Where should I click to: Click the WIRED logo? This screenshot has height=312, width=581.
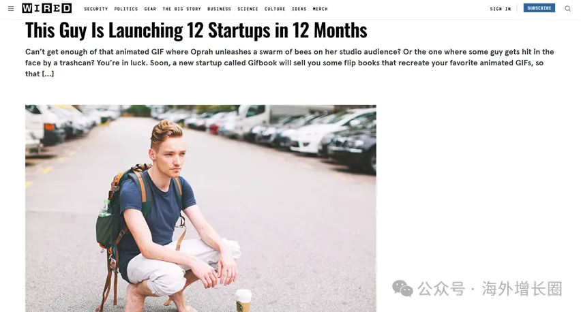[x=46, y=8]
